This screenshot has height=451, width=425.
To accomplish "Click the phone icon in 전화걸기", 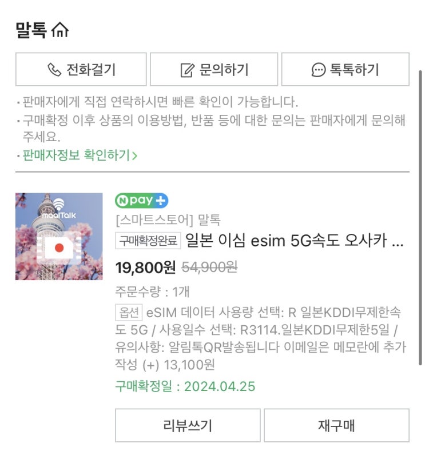I will point(54,70).
